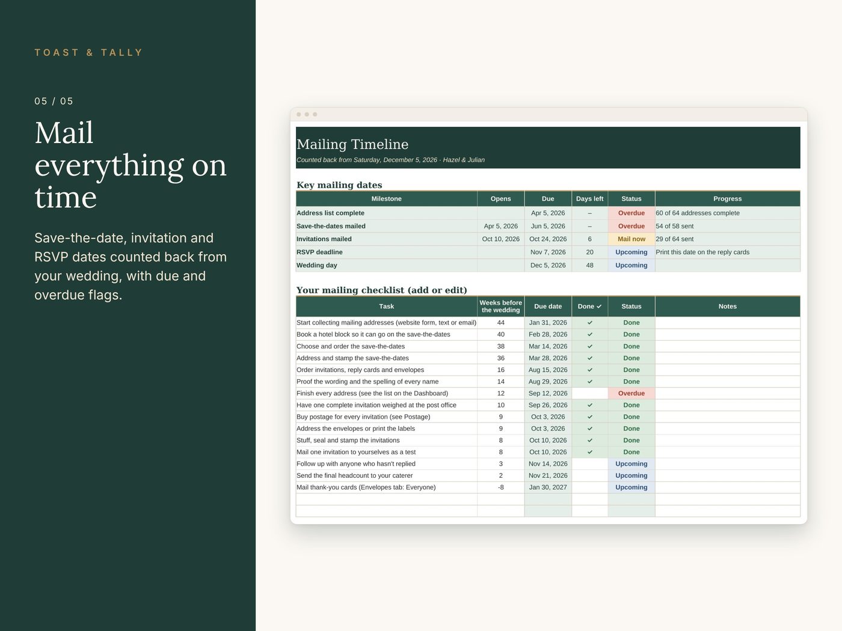Click the '29 of 64 sent' progress cell
Screen dimensions: 842x631
(728, 239)
